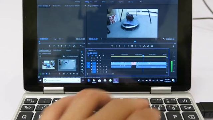Switch Project panel to icon view
Screen dimensions: 213x120
pyautogui.click(x=47, y=74)
